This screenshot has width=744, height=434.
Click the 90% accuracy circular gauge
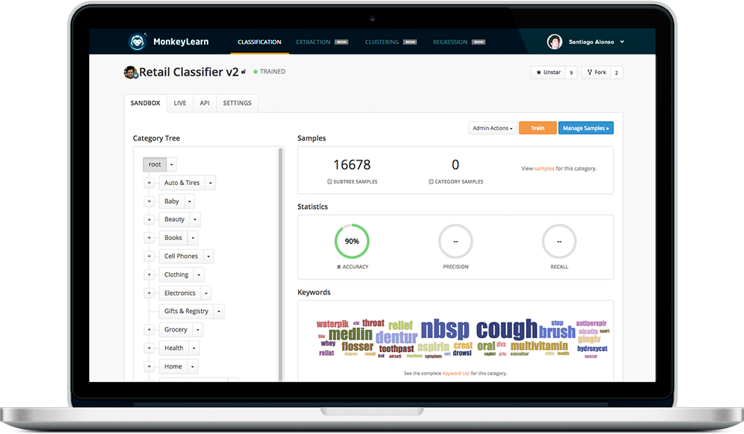pyautogui.click(x=352, y=242)
